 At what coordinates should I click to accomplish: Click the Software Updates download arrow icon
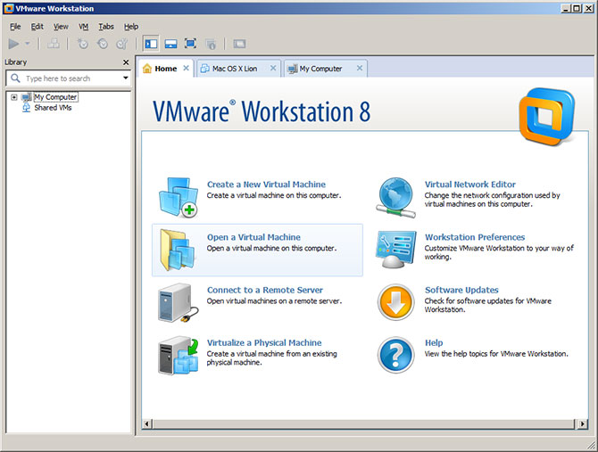396,302
